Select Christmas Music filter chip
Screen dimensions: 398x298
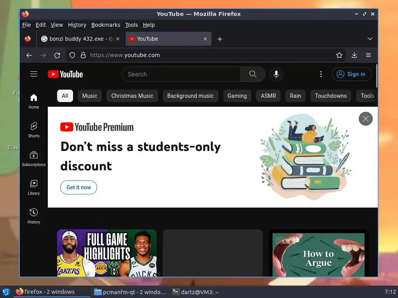click(132, 96)
